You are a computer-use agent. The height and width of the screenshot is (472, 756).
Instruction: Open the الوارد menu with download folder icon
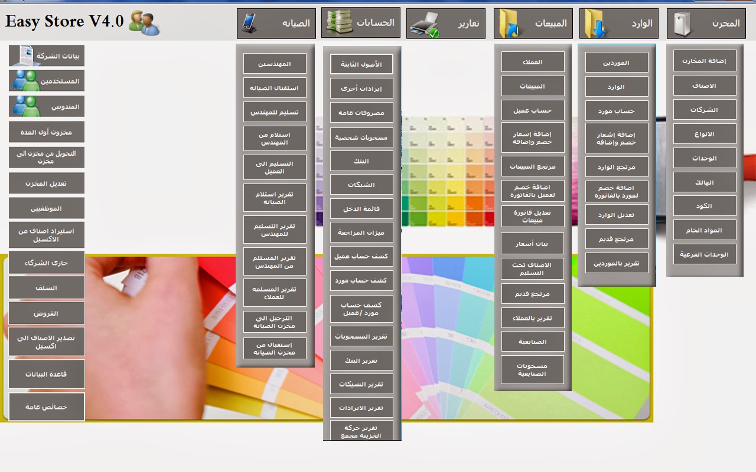619,23
